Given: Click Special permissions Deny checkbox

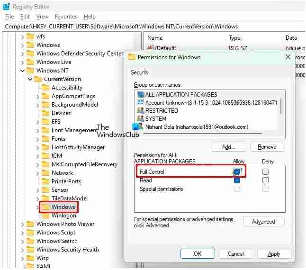Looking at the screenshot, I should pyautogui.click(x=265, y=189).
